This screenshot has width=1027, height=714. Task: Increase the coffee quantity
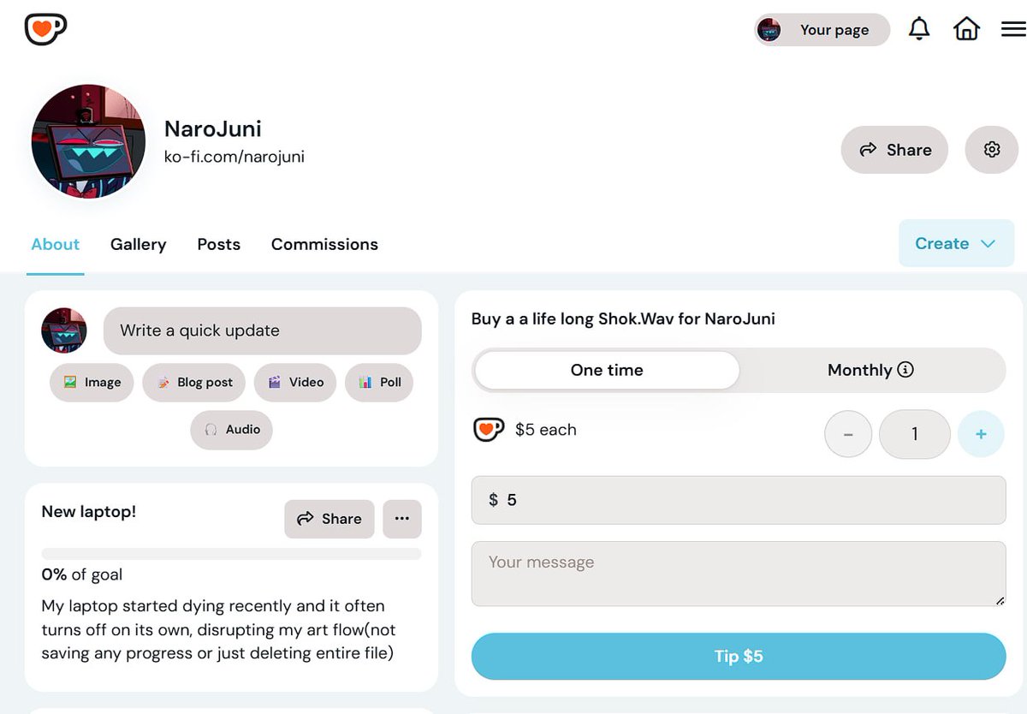[981, 434]
